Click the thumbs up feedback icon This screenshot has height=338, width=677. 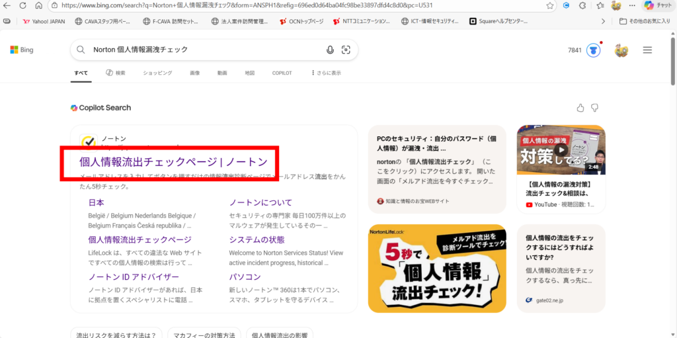coord(580,108)
